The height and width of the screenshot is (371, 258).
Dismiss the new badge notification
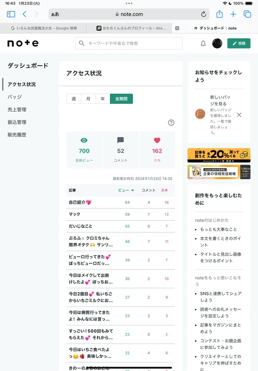[x=239, y=115]
